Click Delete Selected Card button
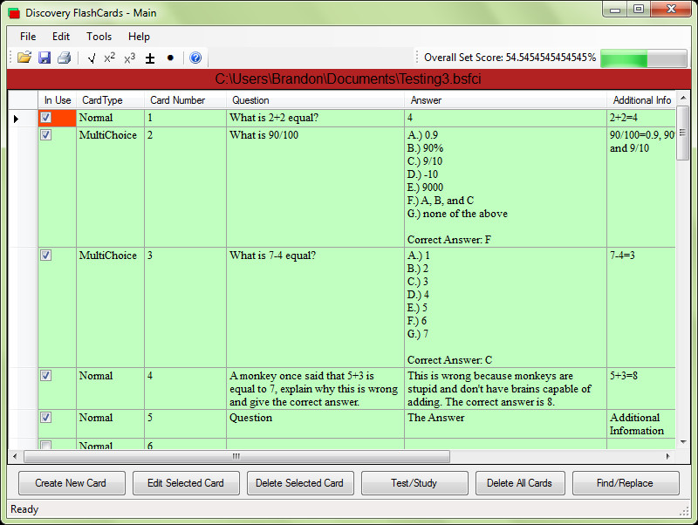This screenshot has height=525, width=698. 300,483
